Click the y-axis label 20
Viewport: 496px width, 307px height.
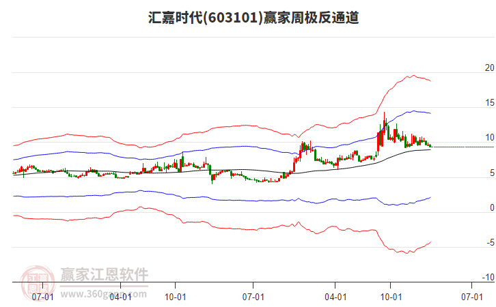(489, 68)
